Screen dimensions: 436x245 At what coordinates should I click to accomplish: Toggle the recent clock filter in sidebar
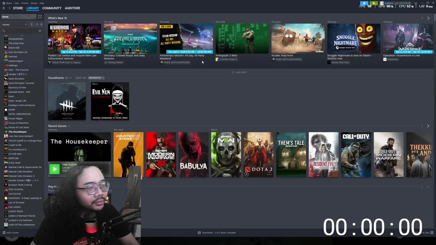coord(37,24)
